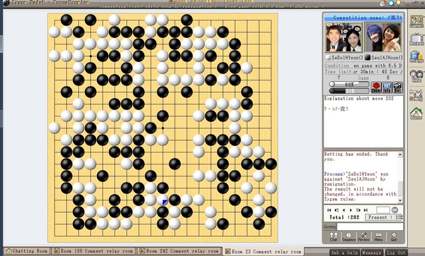Click the white player's 69% cheer bar
The width and height of the screenshot is (425, 256).
pyautogui.click(x=349, y=84)
